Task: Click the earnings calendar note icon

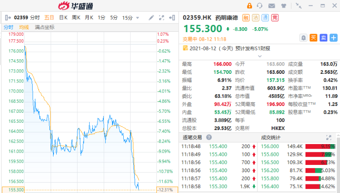Action: point(185,48)
